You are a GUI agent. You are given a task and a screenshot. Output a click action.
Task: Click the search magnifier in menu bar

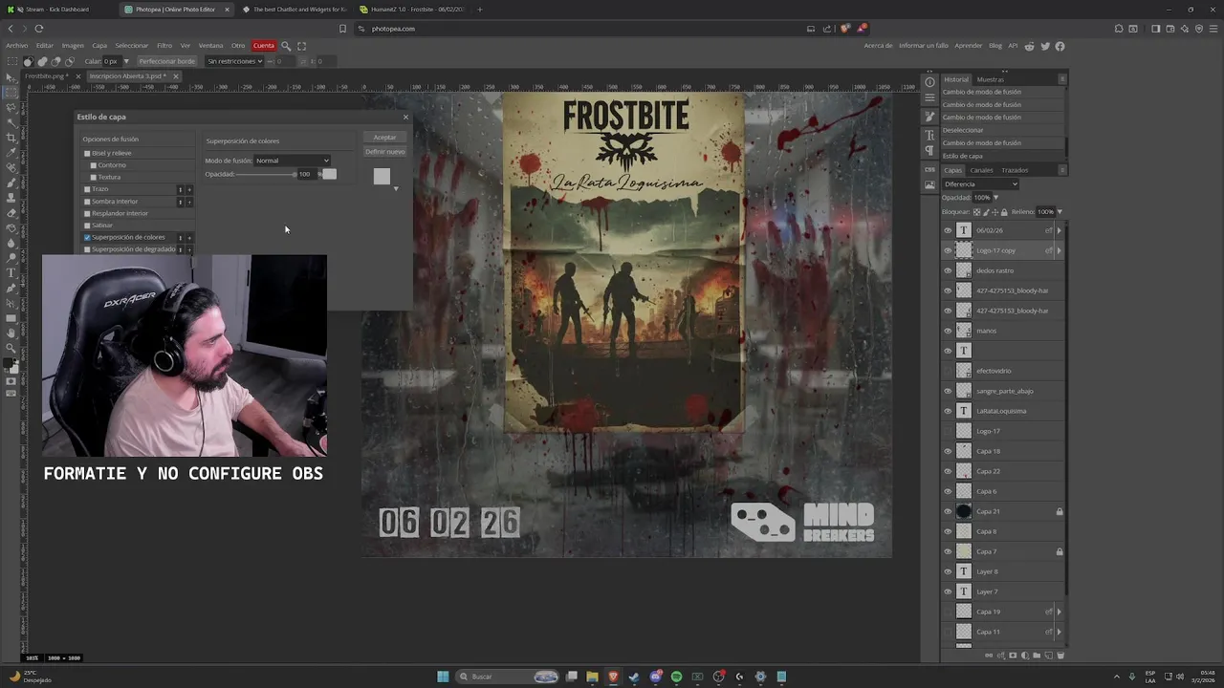286,46
